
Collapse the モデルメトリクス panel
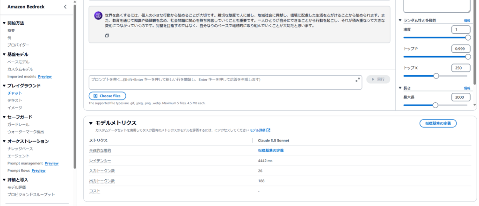(91, 123)
